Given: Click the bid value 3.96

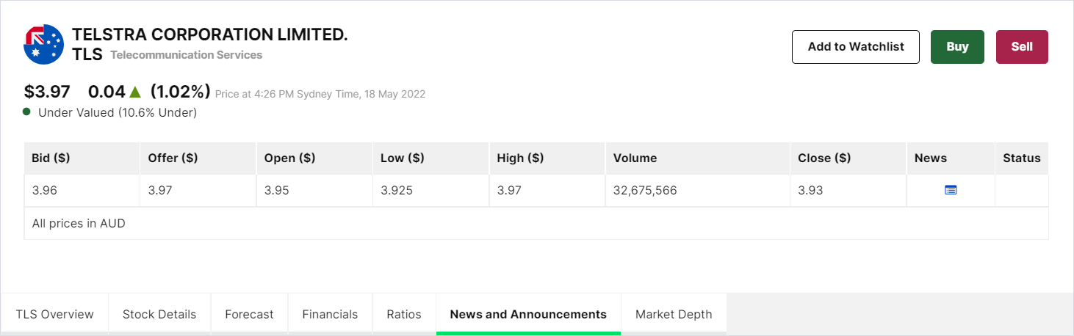Looking at the screenshot, I should point(44,190).
